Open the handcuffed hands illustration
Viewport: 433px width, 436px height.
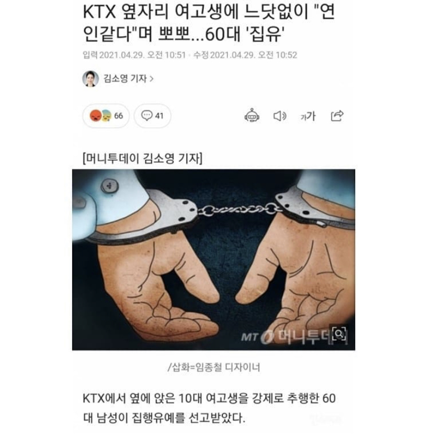(213, 259)
